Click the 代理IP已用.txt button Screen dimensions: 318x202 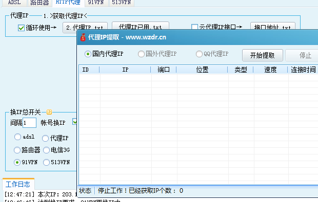[141, 26]
